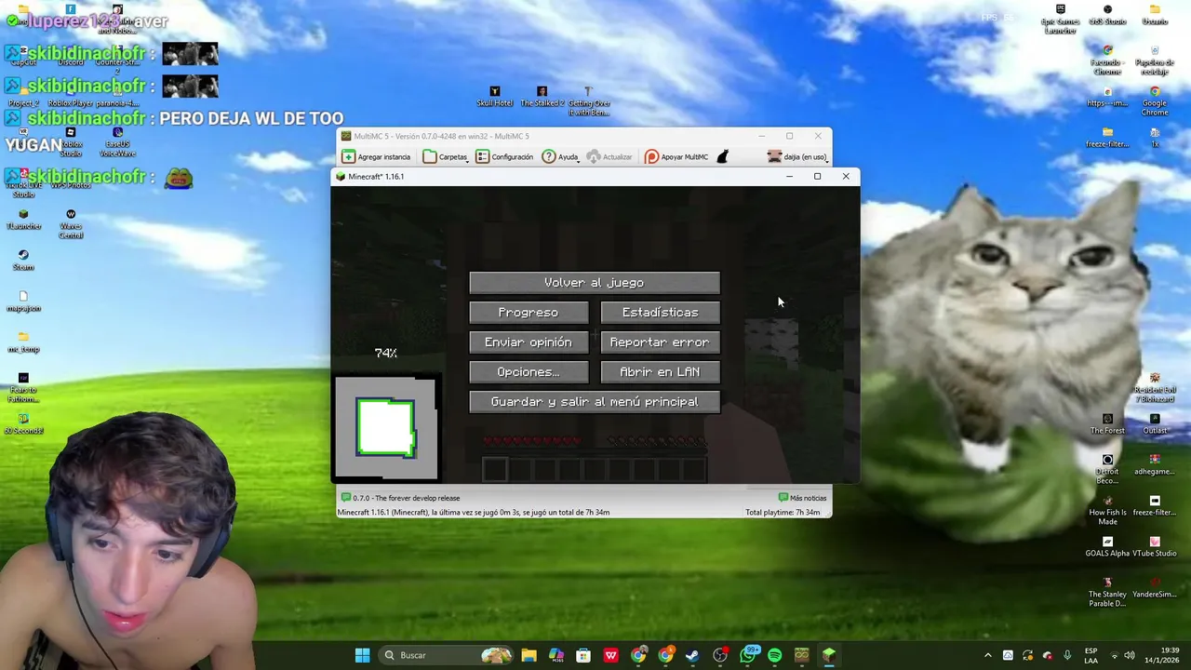Open adhegame desktop archive icon
The image size is (1191, 670).
[1155, 464]
